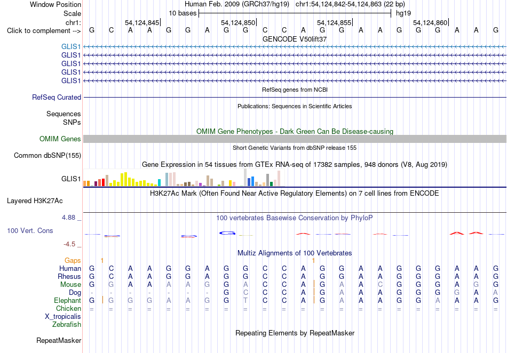Select the Dog alignment row label

click(x=75, y=293)
